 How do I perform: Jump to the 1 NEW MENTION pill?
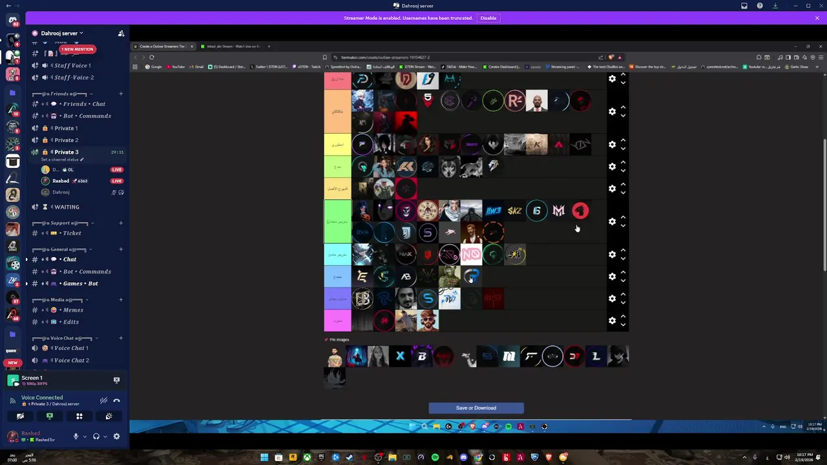pos(77,49)
